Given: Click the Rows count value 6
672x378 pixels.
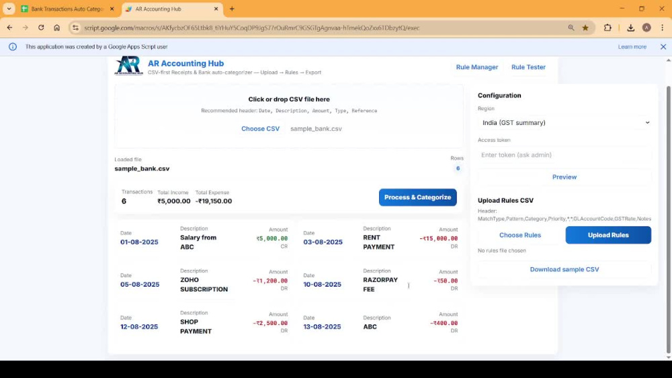Looking at the screenshot, I should 458,169.
